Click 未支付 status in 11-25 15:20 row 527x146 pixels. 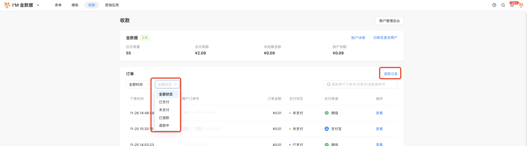[298, 129]
